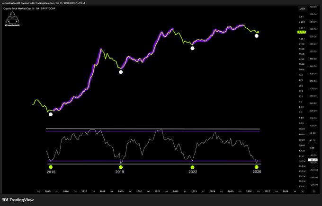The height and width of the screenshot is (206, 322).
Task: Click the green dot above 2026 label
Action: [257, 167]
